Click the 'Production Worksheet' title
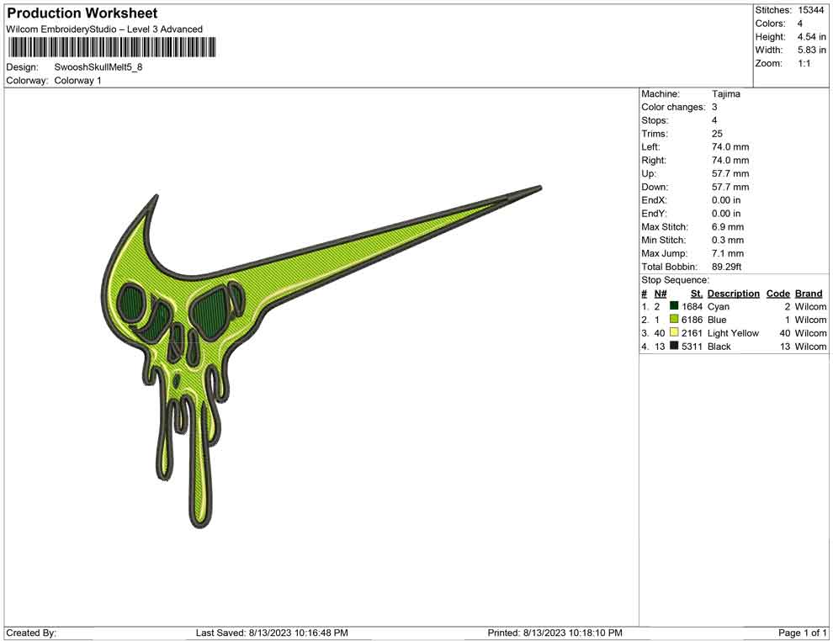This screenshot has width=833, height=641. [82, 13]
